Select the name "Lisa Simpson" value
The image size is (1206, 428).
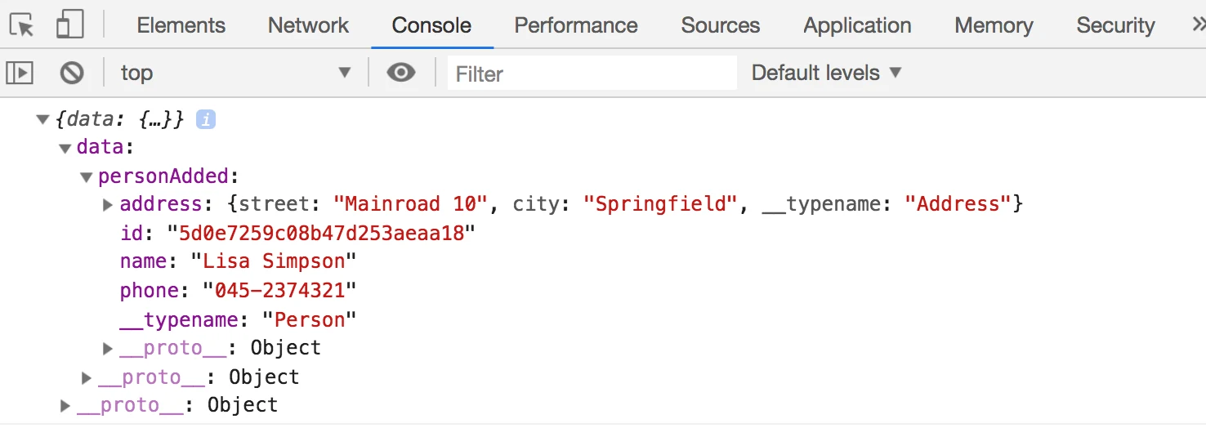point(274,262)
